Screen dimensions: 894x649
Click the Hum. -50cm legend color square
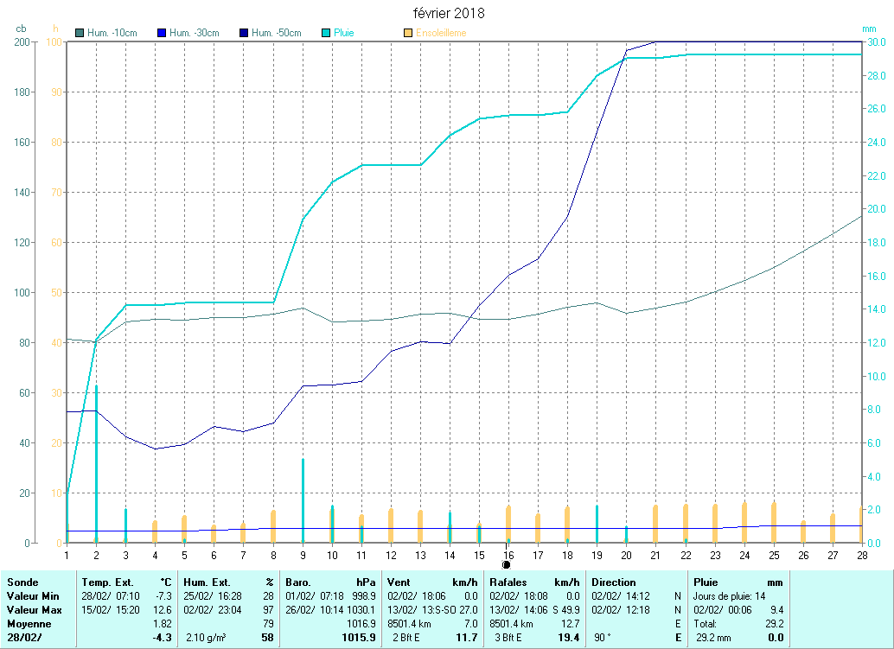click(x=244, y=34)
